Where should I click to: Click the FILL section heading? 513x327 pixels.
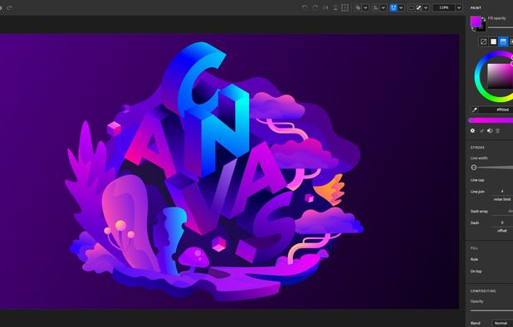click(x=474, y=248)
